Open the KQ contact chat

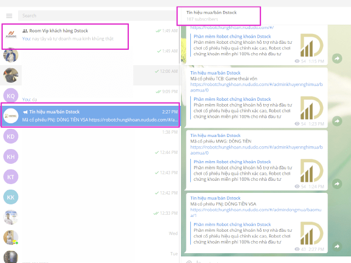click(89, 95)
